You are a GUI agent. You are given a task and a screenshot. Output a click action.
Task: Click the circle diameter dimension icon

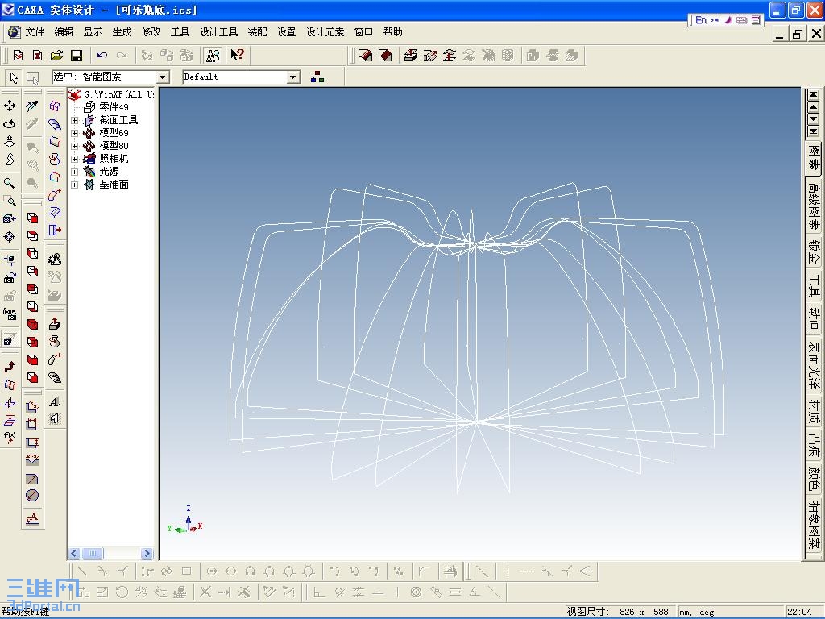[x=32, y=496]
